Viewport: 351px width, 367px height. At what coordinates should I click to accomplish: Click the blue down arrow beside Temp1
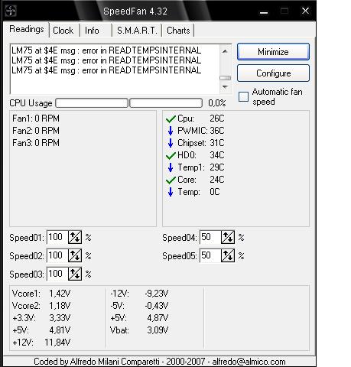click(x=171, y=167)
